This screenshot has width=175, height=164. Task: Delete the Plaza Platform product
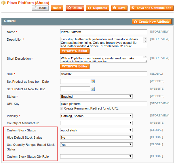tap(75, 8)
